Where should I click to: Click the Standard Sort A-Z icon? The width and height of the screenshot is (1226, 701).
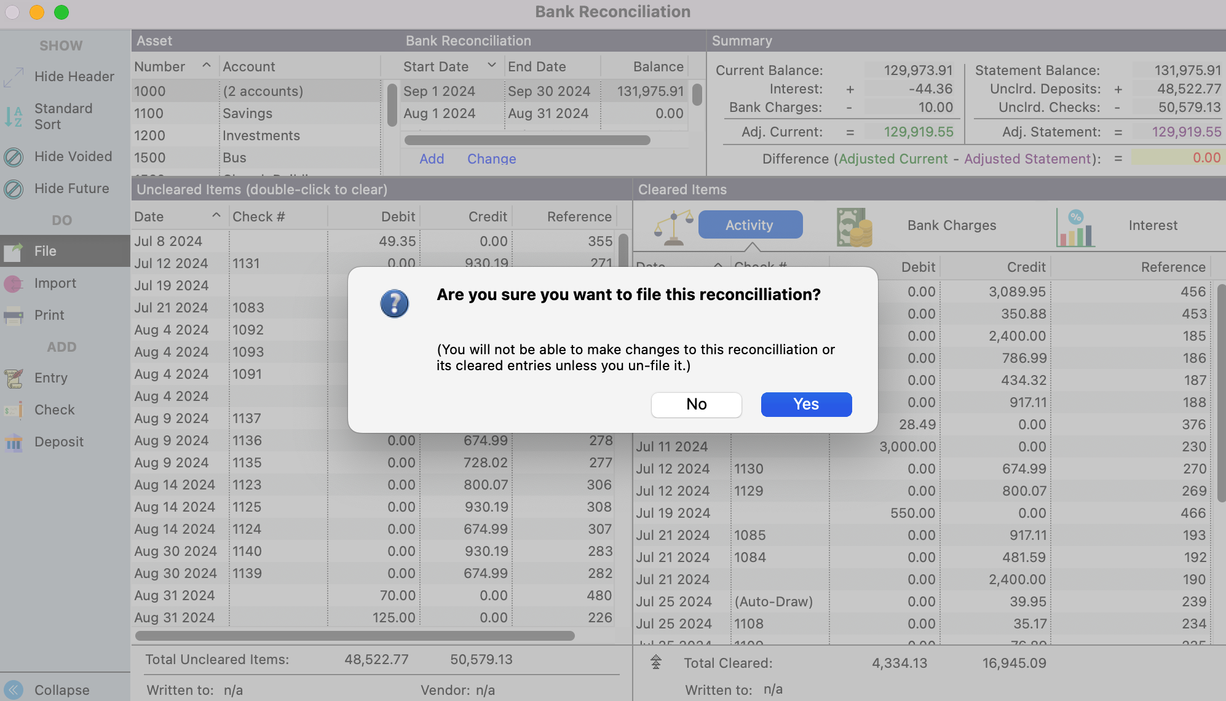[14, 116]
